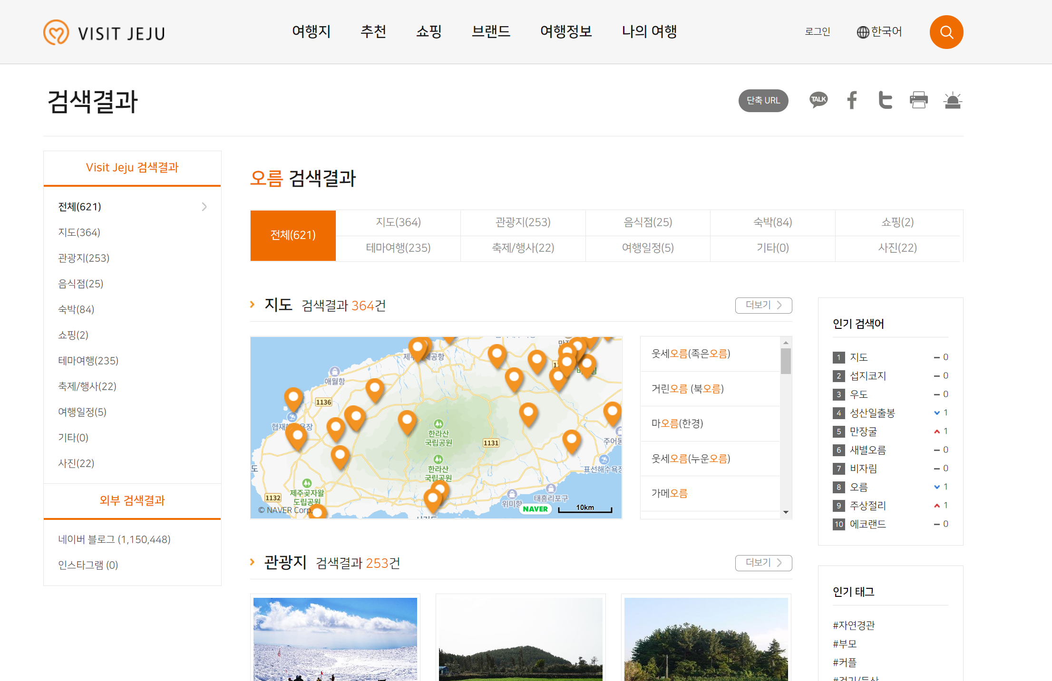Click the Visit Jeju heart logo
The height and width of the screenshot is (681, 1052).
click(56, 32)
